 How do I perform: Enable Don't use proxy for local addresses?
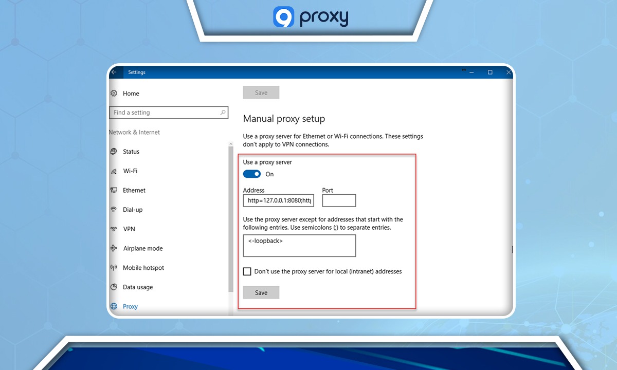[x=247, y=271]
